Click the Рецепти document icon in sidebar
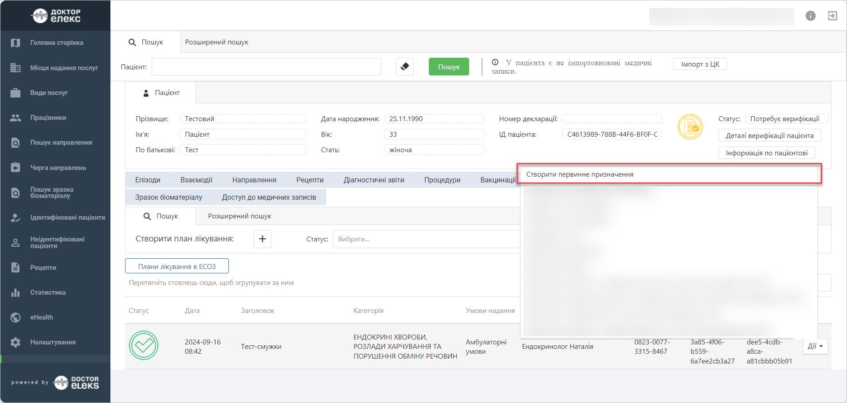847x403 pixels. tap(16, 267)
